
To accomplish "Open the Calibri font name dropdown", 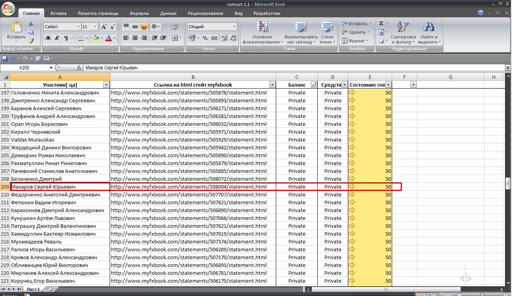I will [x=78, y=27].
